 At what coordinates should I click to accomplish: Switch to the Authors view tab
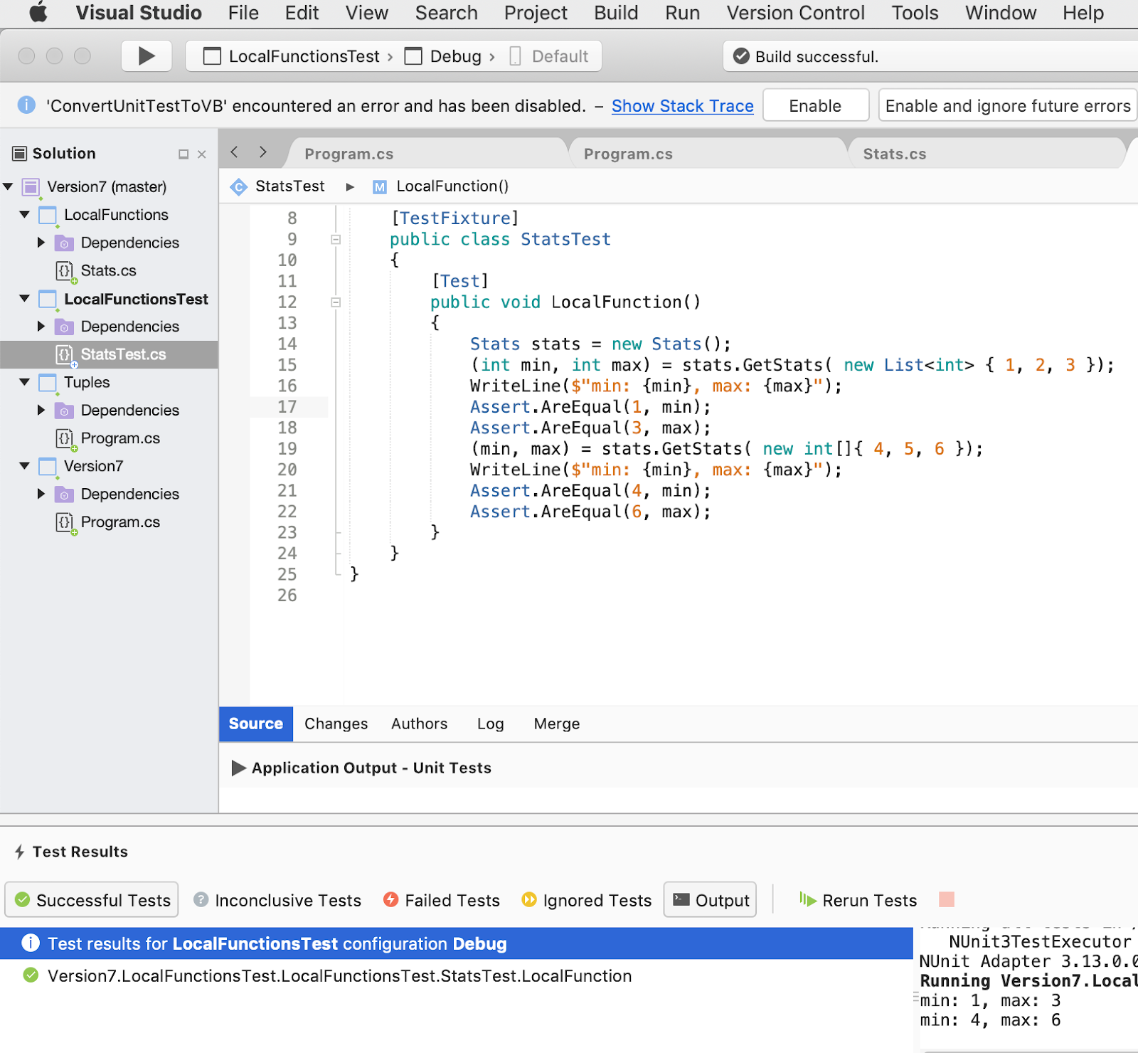tap(419, 724)
